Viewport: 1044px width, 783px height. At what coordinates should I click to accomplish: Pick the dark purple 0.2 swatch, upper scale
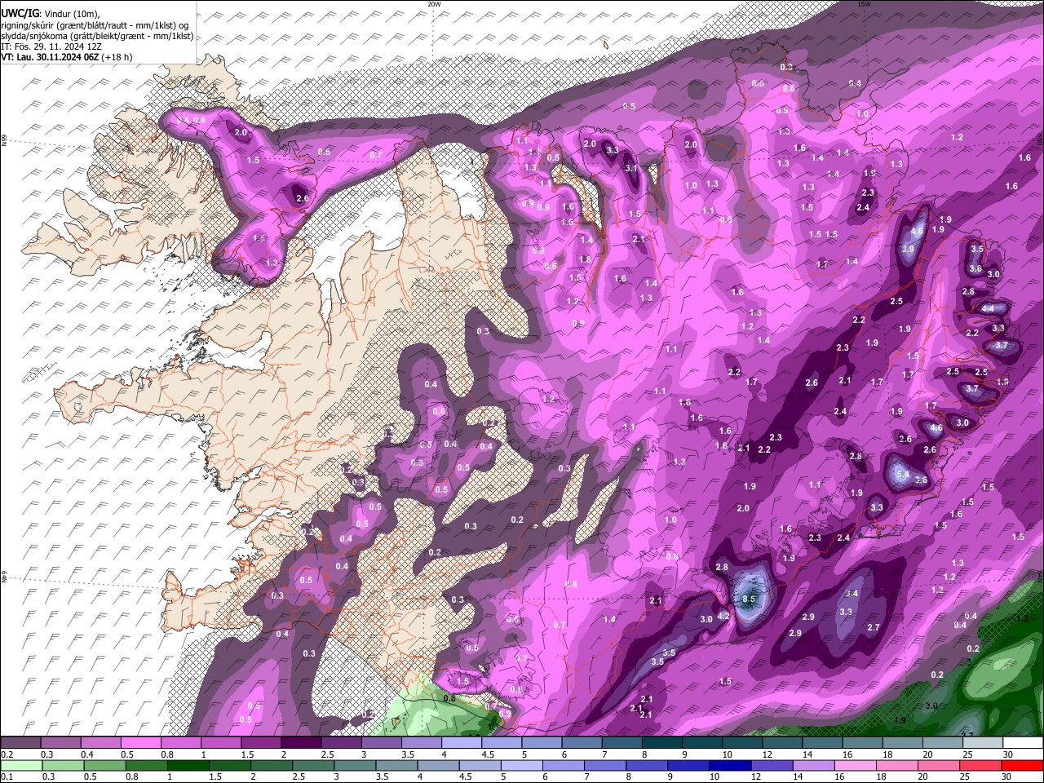20,743
